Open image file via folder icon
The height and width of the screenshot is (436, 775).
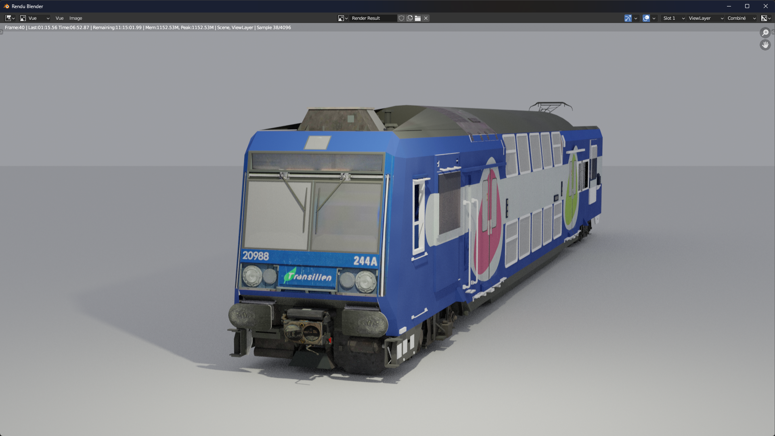coord(418,18)
